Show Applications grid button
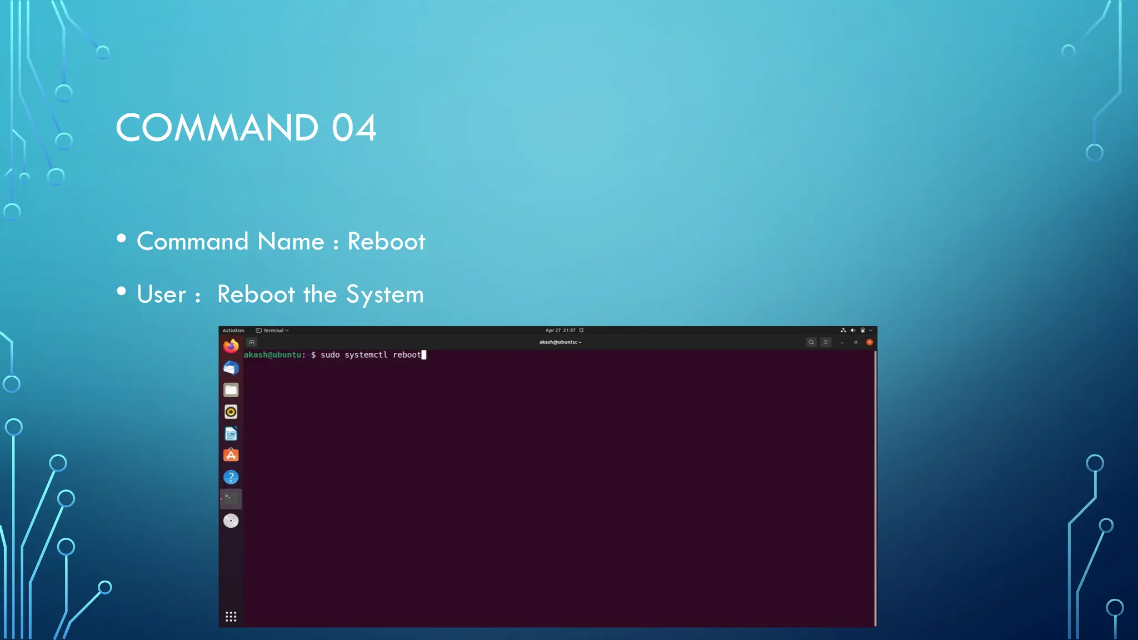Viewport: 1138px width, 640px height. click(x=231, y=617)
